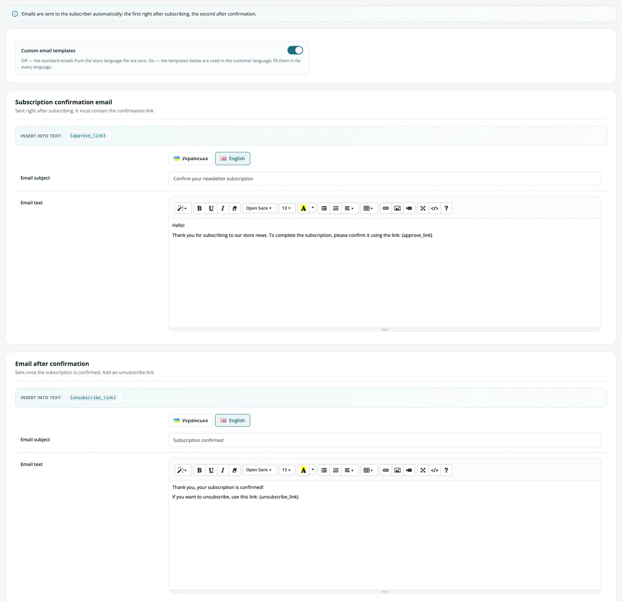Viewport: 622px width, 601px height.
Task: Show code view in after-confirmation editor
Action: [435, 470]
